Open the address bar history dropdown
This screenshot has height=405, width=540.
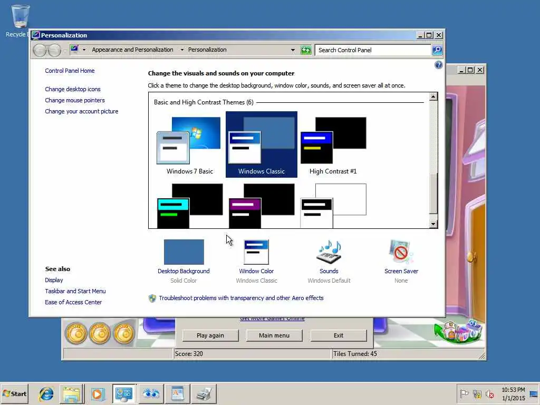pyautogui.click(x=293, y=50)
